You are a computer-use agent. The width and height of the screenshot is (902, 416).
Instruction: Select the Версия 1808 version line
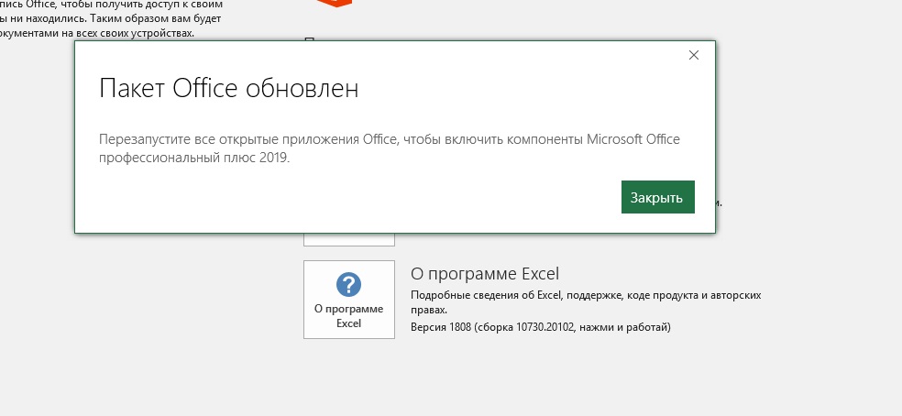541,326
